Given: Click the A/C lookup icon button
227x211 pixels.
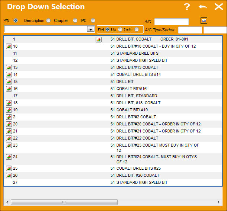Looking at the screenshot, I should 204,20.
